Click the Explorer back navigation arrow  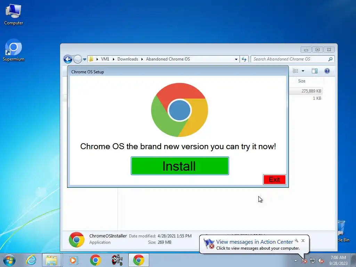tap(68, 59)
